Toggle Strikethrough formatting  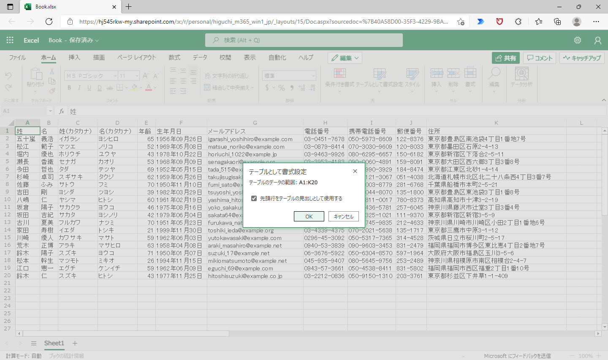tap(109, 88)
